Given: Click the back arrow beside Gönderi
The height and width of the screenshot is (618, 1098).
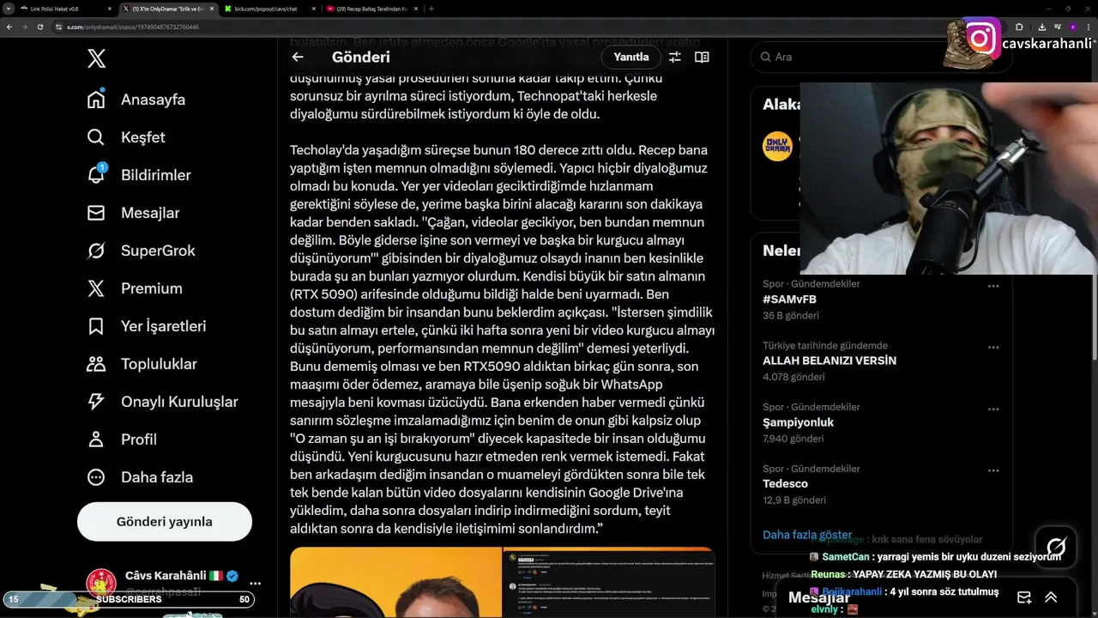Looking at the screenshot, I should pos(298,58).
